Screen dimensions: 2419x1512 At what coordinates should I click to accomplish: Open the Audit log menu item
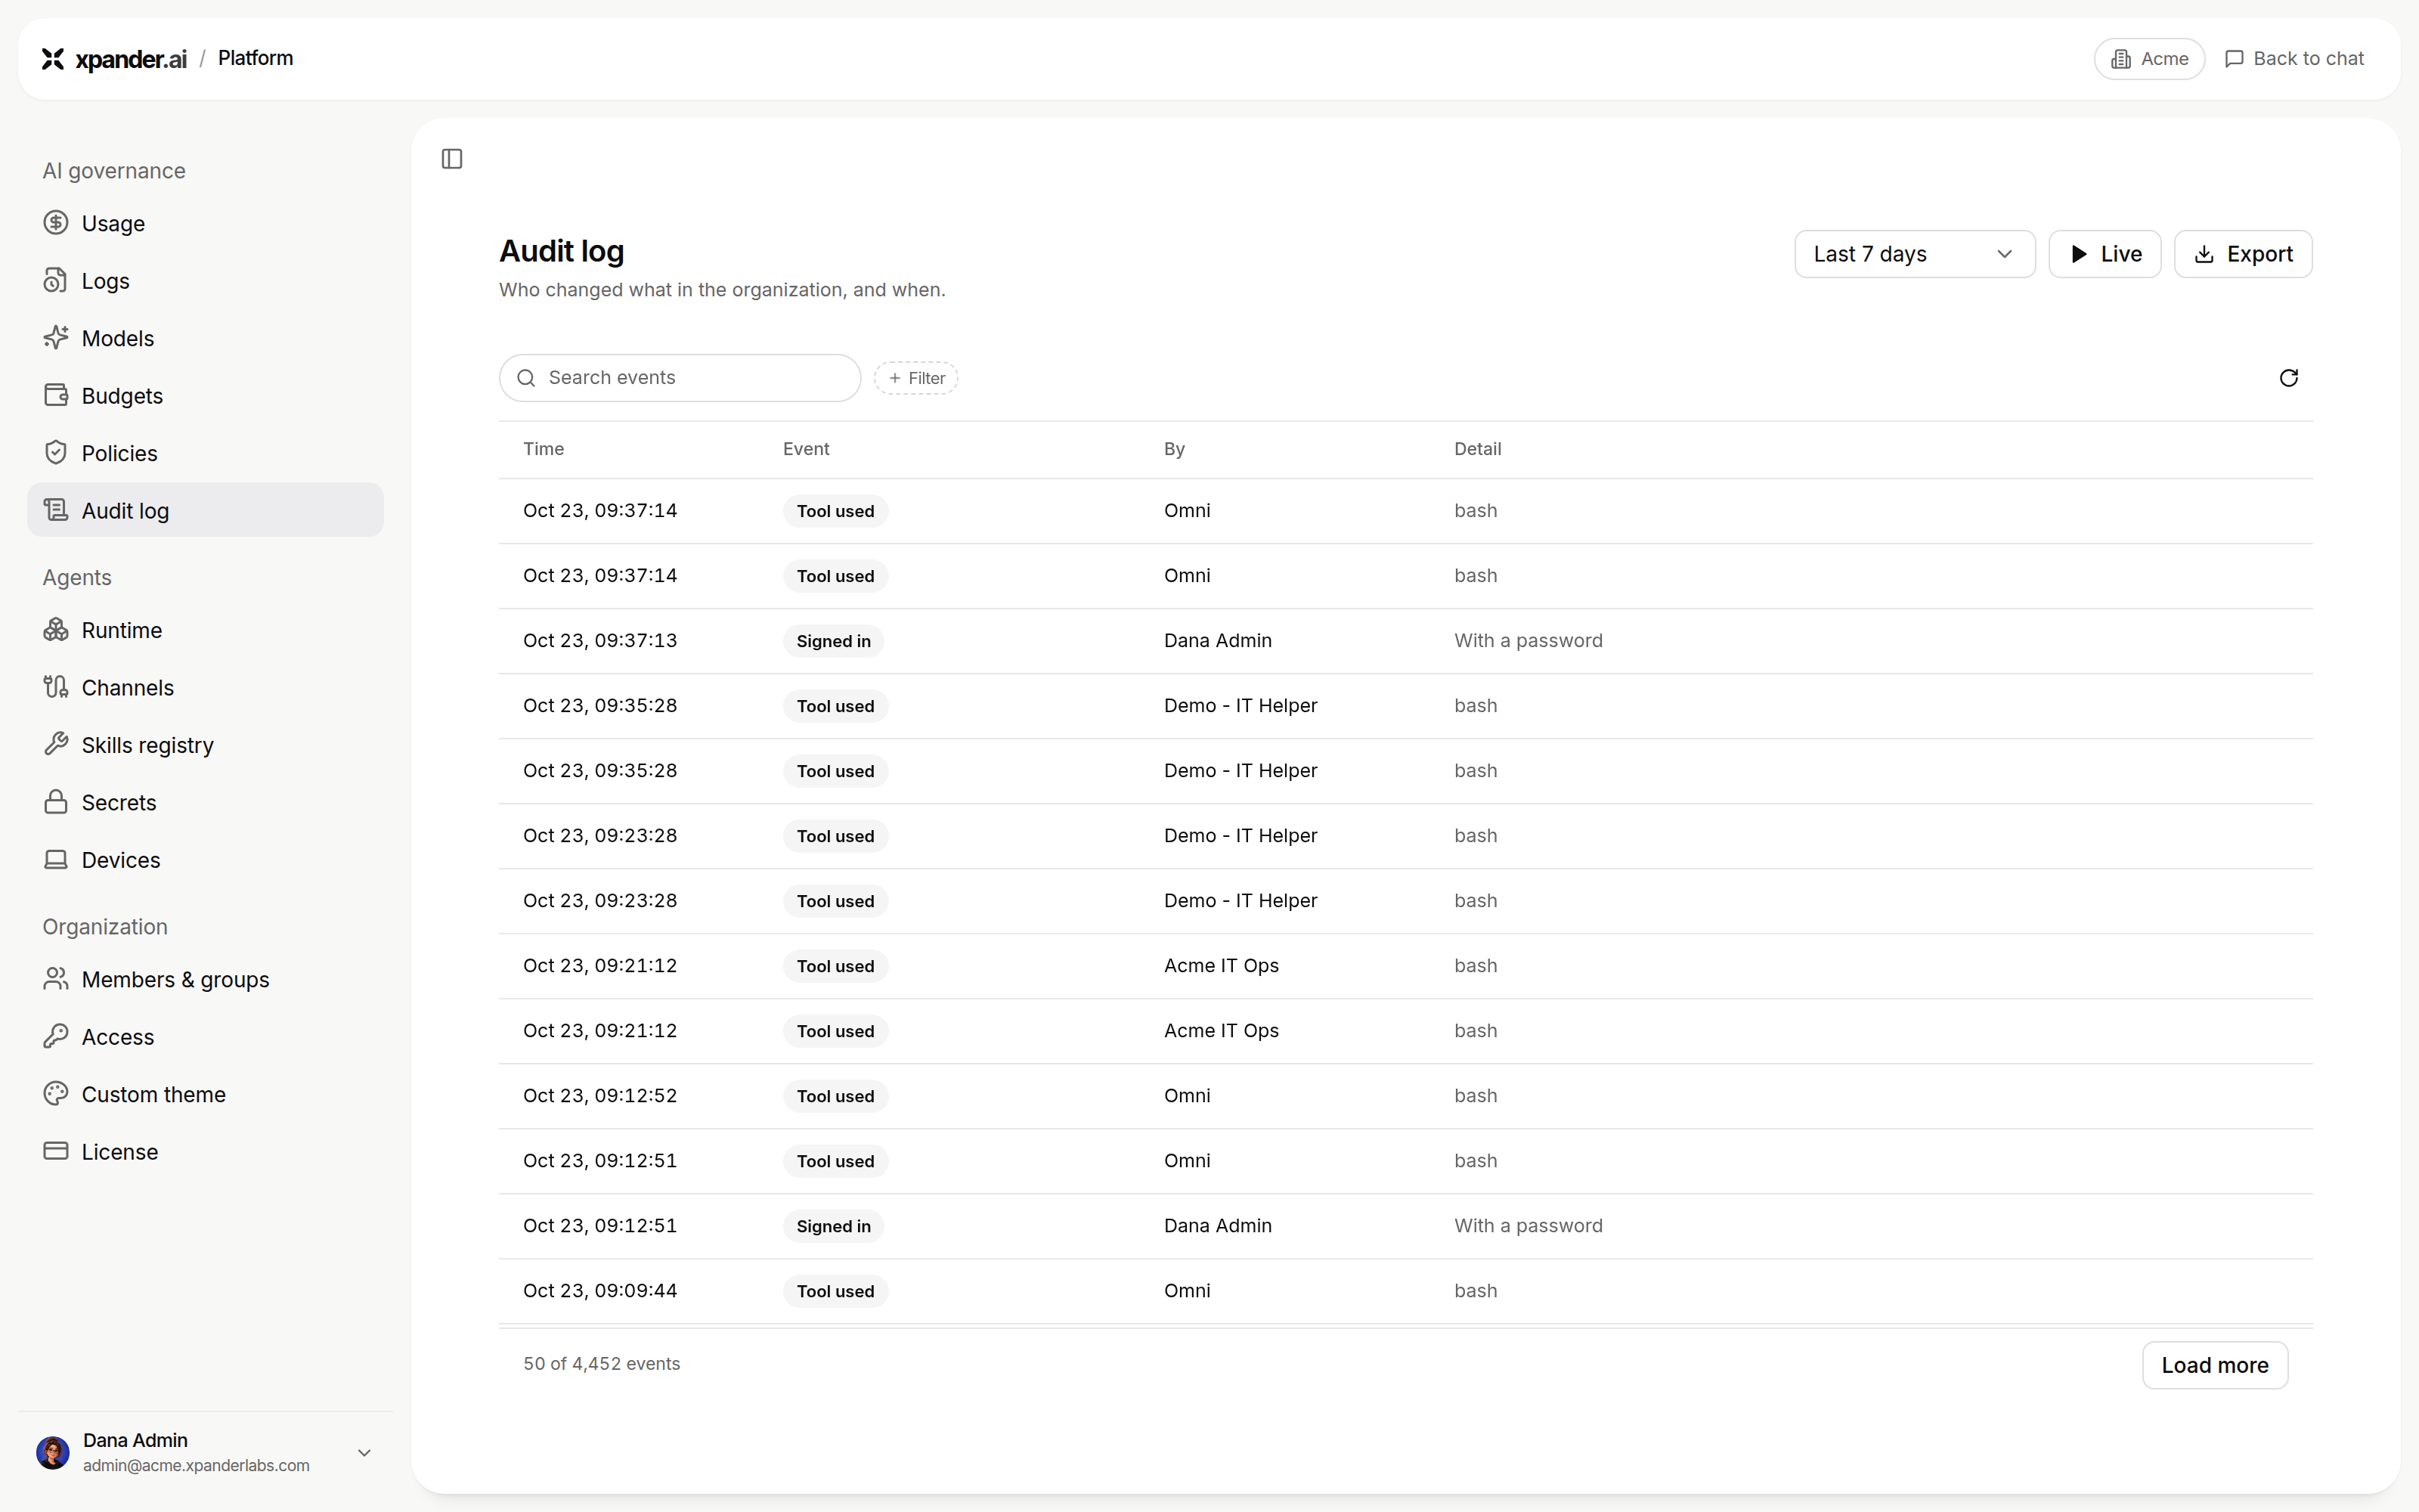click(x=205, y=511)
